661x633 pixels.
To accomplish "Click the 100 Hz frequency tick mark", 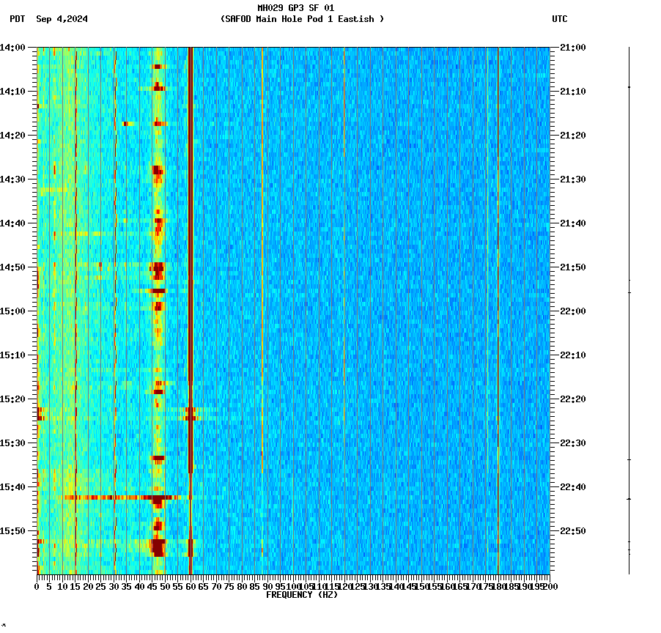I will pos(292,580).
